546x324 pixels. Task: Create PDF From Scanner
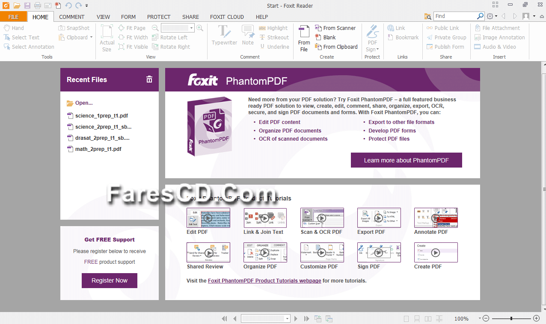[x=335, y=28]
